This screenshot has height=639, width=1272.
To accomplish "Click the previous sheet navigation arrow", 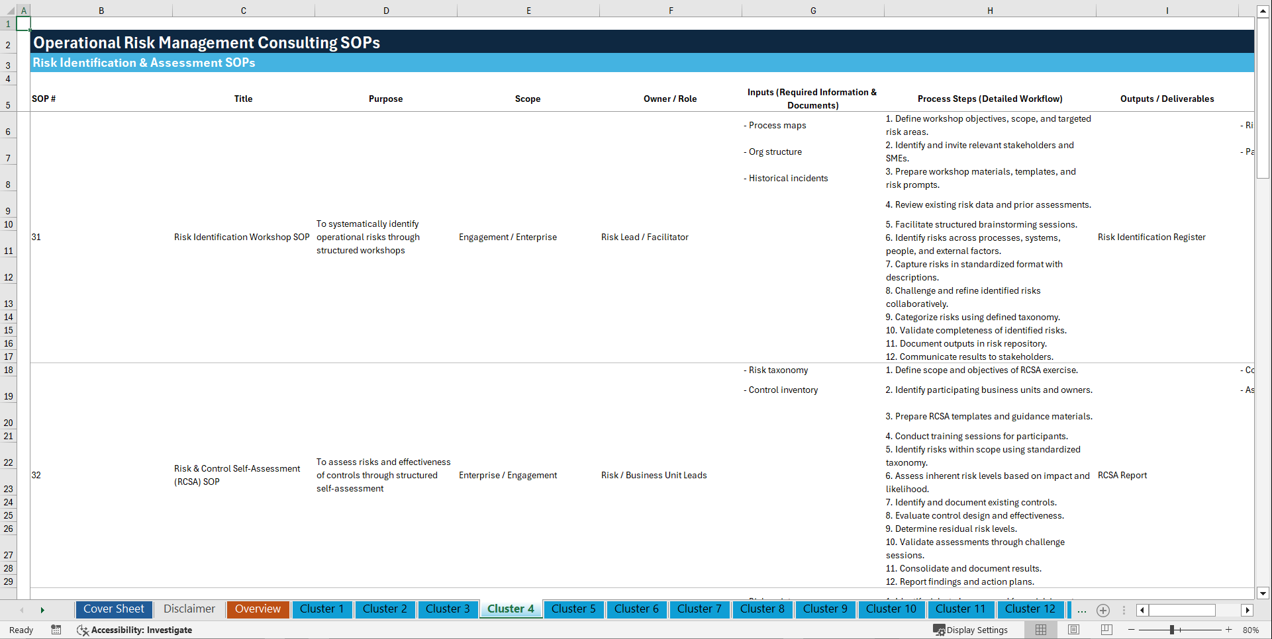I will tap(22, 609).
